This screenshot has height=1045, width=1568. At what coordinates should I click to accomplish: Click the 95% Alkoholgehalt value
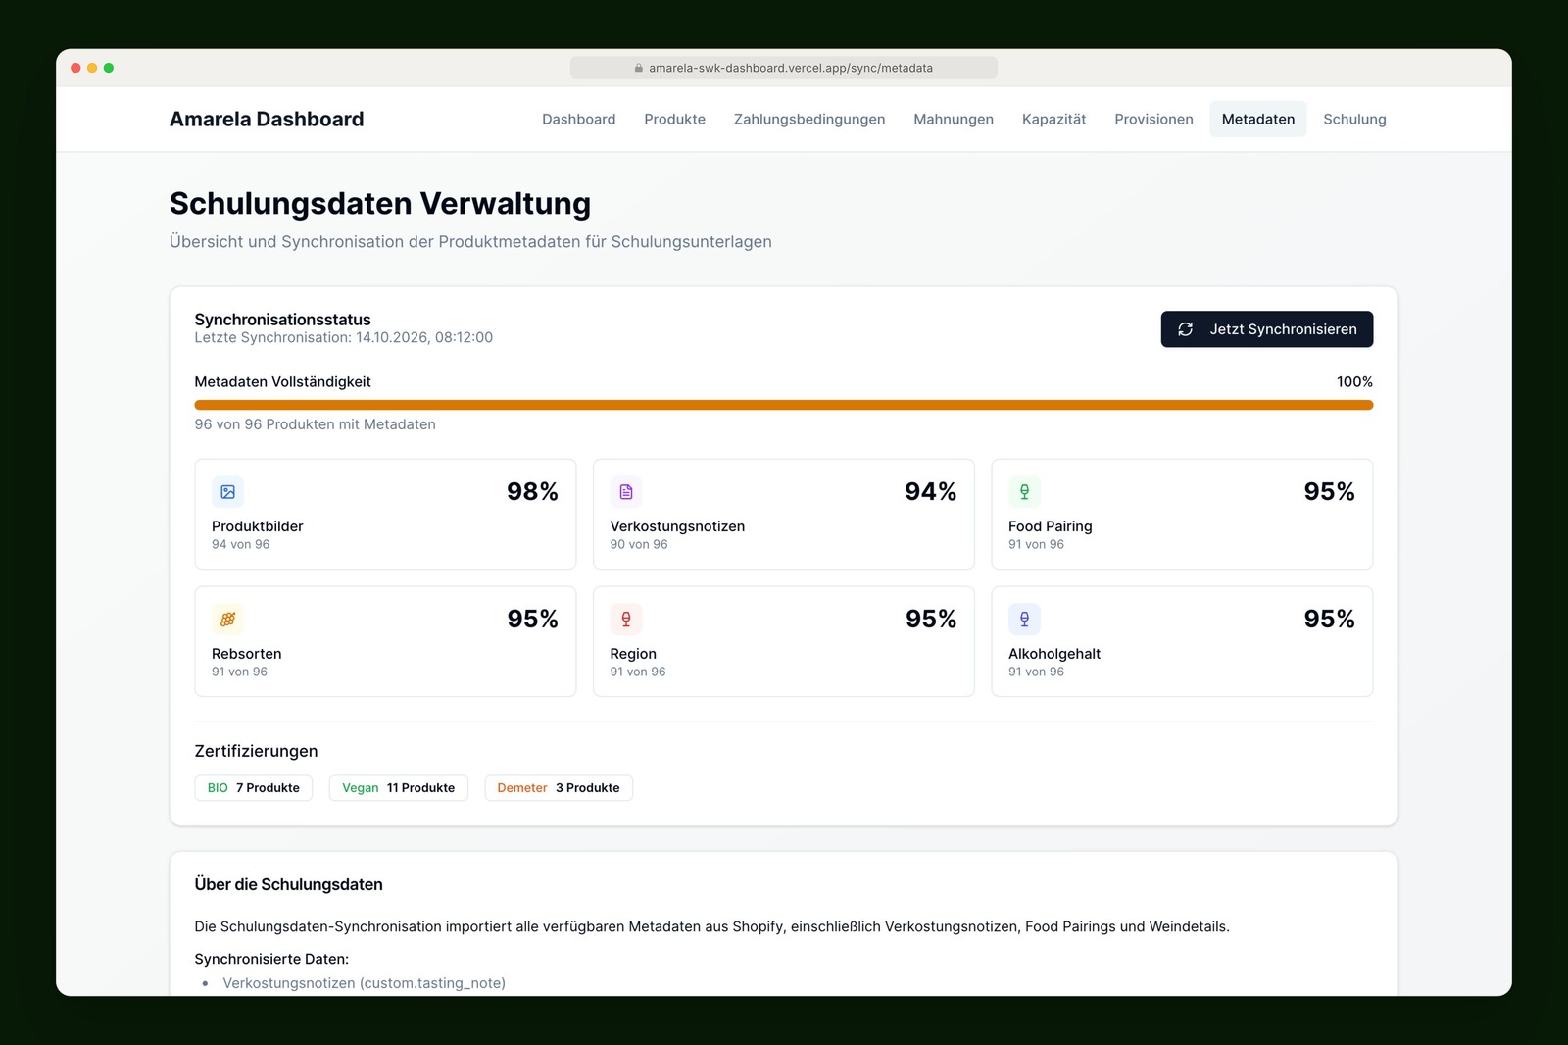click(x=1329, y=620)
